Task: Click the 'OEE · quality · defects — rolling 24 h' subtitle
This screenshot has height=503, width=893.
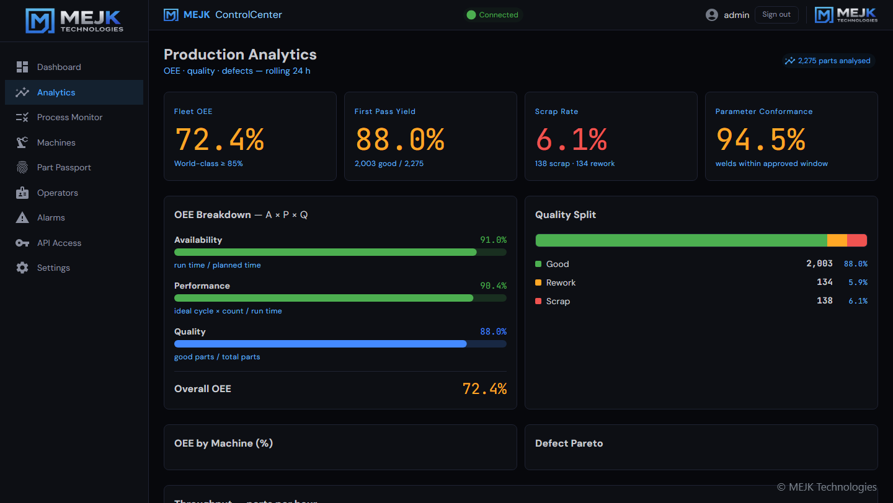Action: (x=237, y=71)
